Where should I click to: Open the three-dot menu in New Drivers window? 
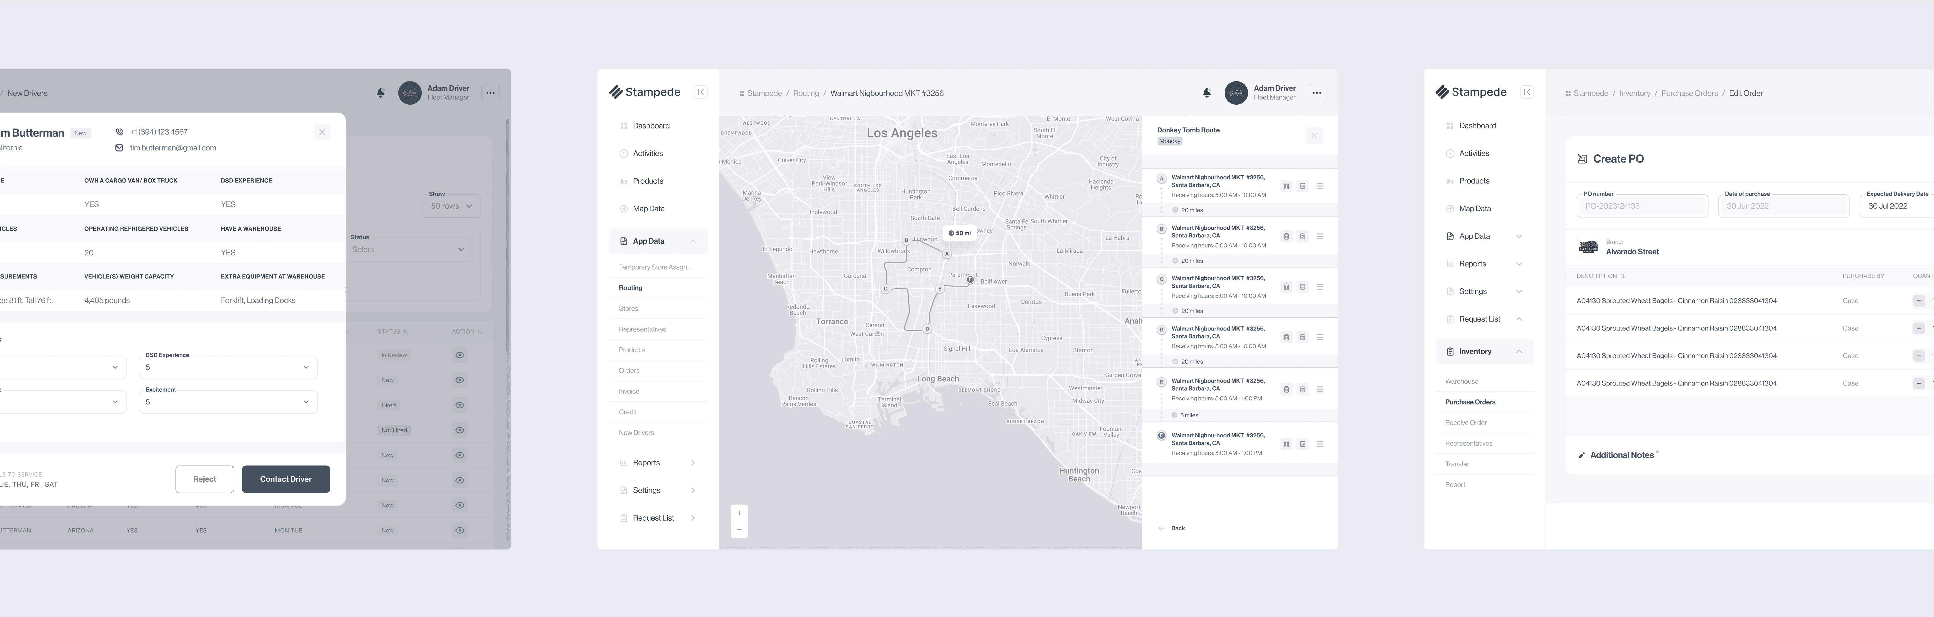(490, 93)
